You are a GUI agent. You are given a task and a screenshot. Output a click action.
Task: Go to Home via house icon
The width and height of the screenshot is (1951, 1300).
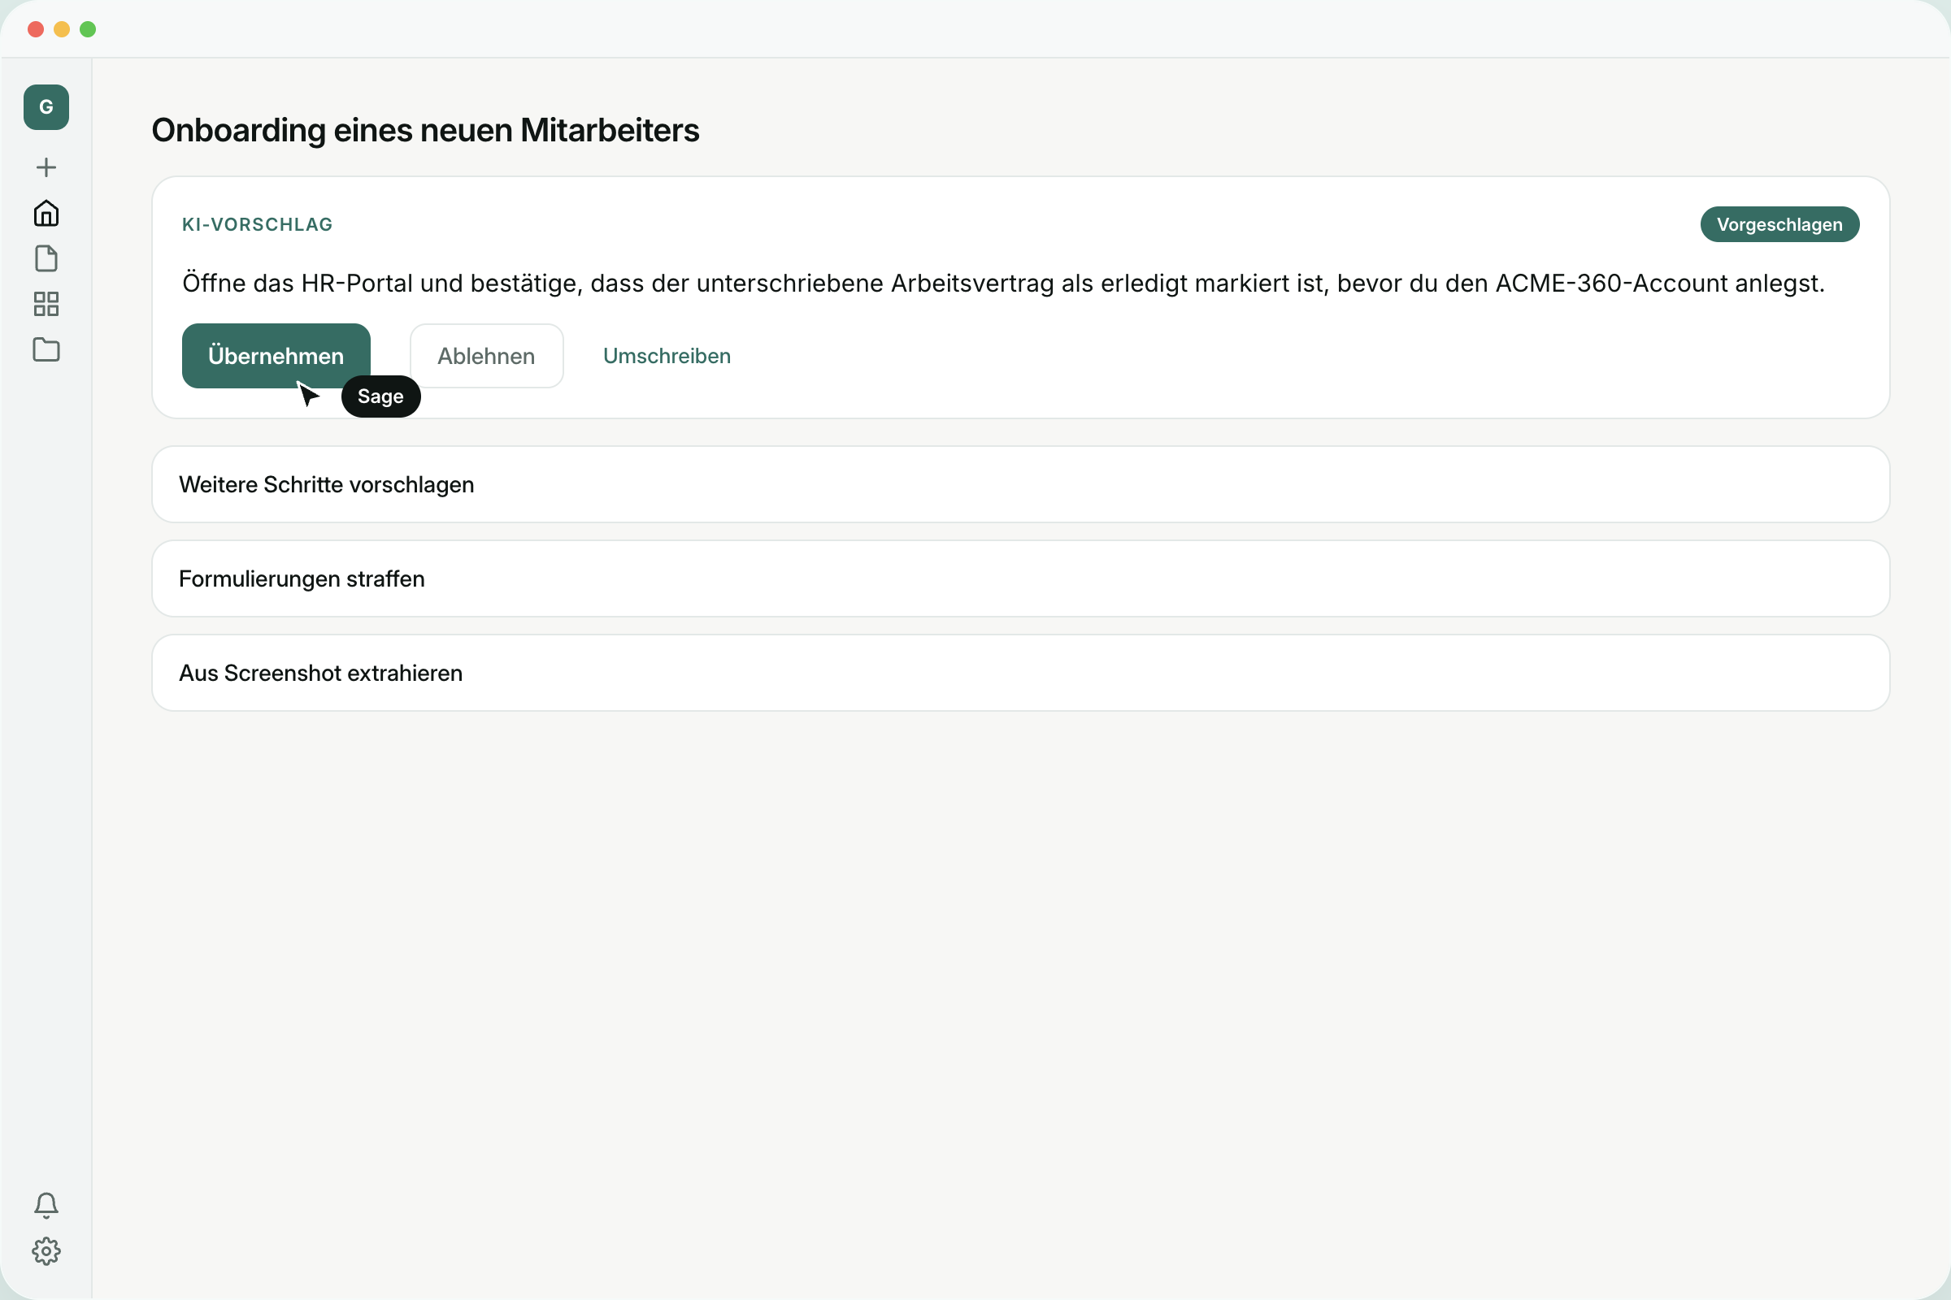[46, 213]
